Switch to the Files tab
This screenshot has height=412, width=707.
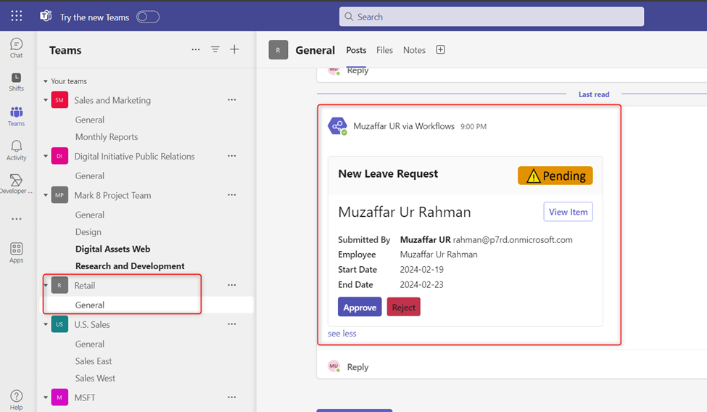pos(384,50)
